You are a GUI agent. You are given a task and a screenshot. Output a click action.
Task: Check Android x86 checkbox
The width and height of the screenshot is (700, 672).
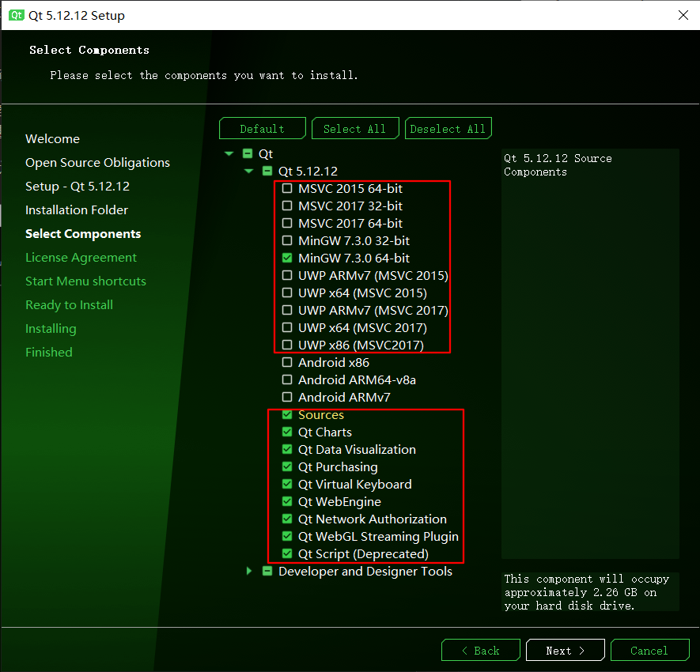pos(287,362)
